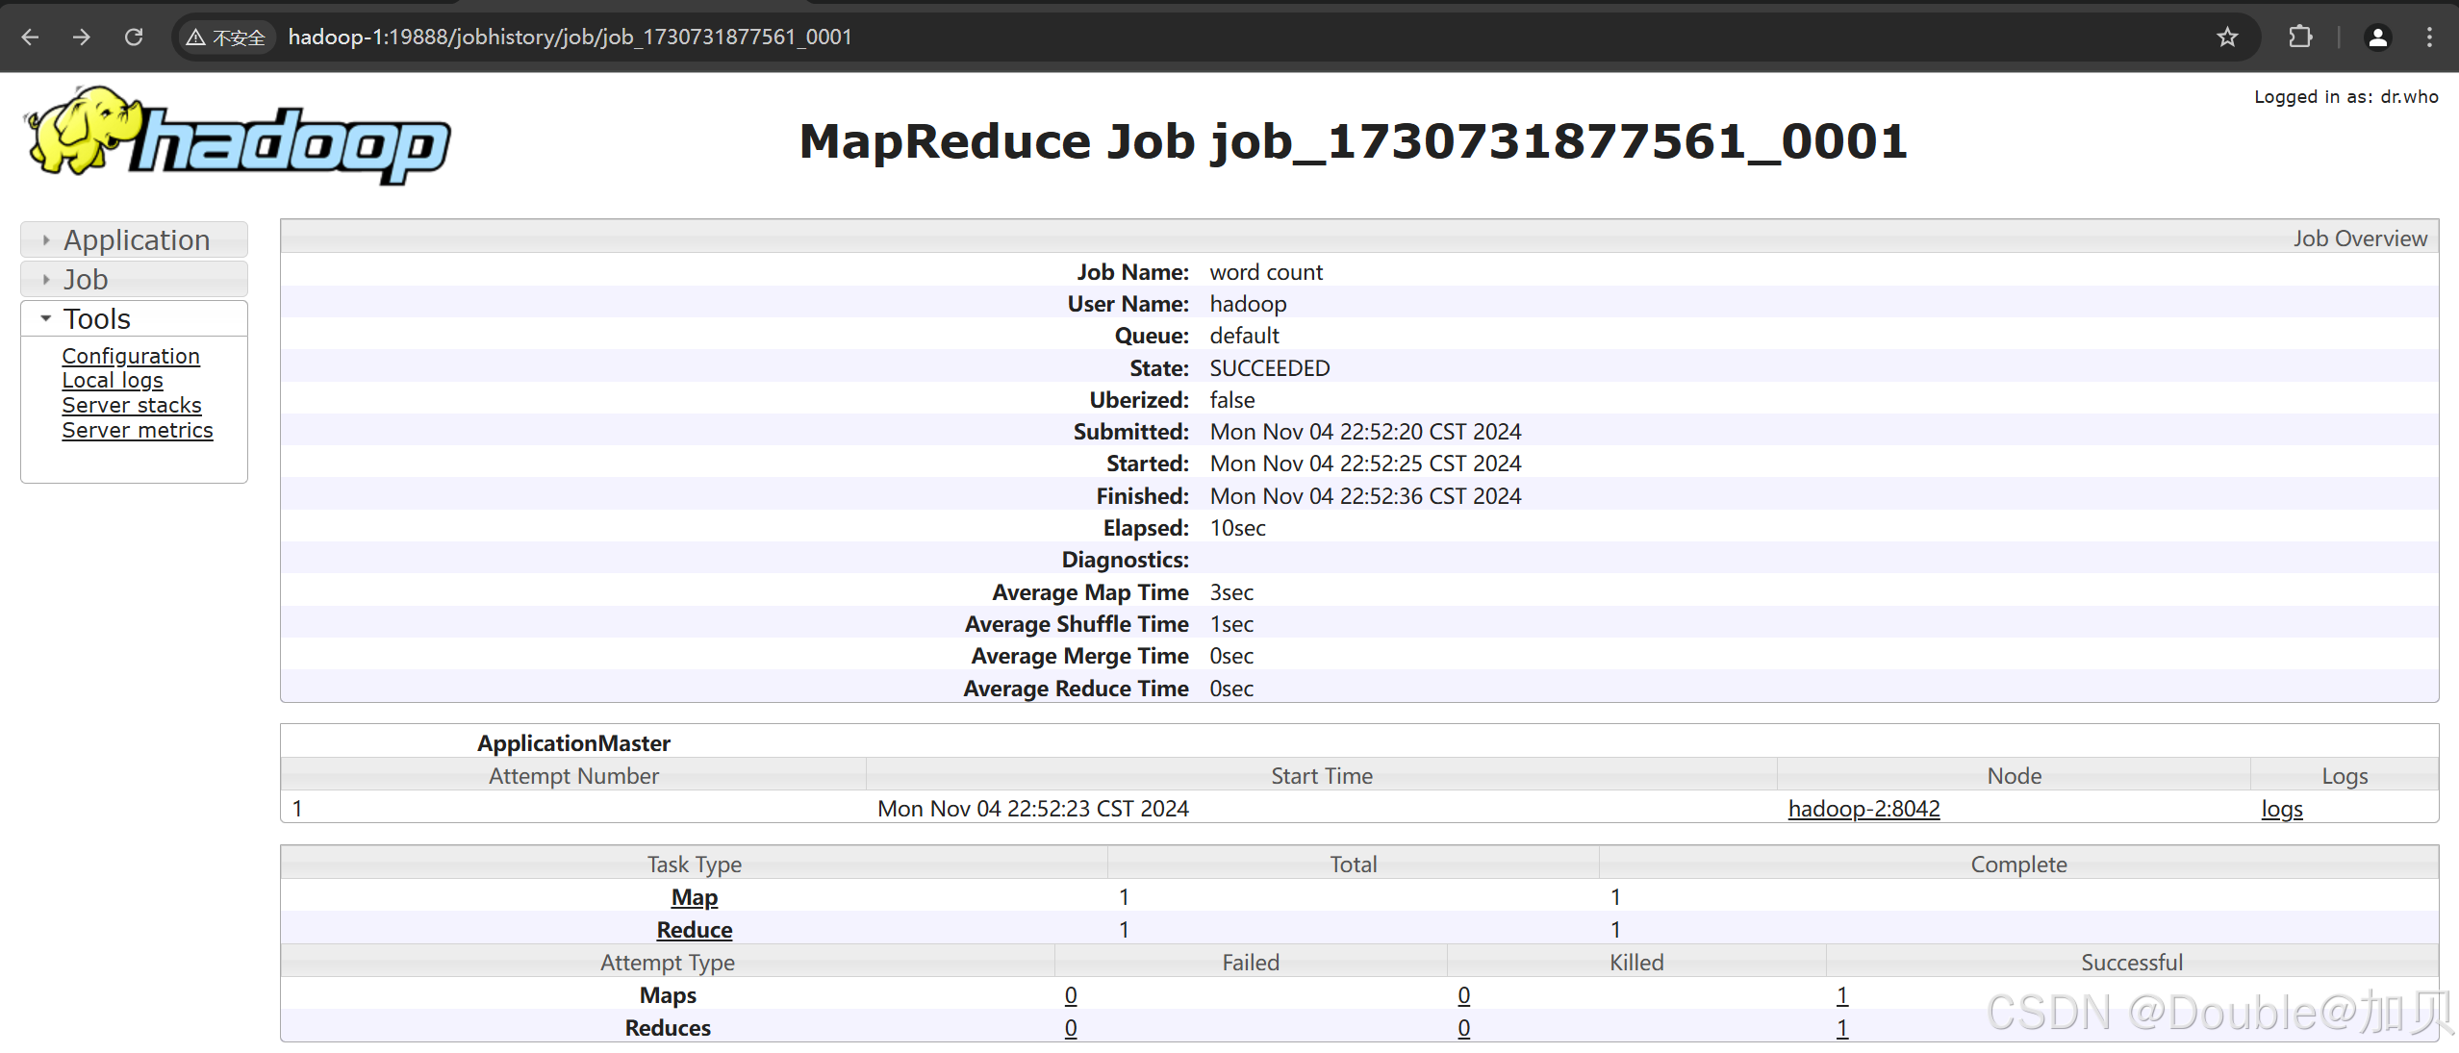Open the browser extensions puzzle icon
Image resolution: width=2459 pixels, height=1053 pixels.
[2300, 37]
